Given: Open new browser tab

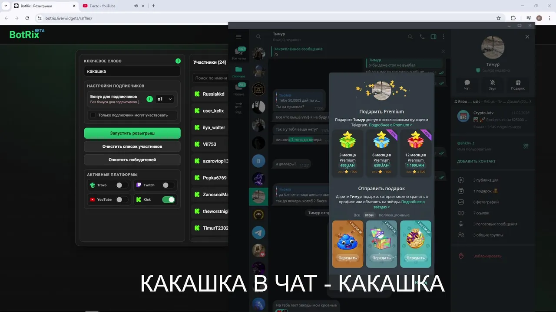Looking at the screenshot, I should coord(153,6).
